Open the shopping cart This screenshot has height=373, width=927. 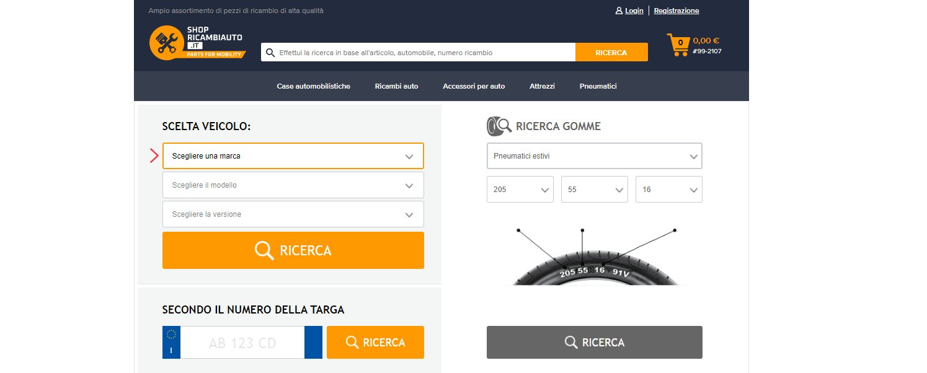(x=678, y=45)
